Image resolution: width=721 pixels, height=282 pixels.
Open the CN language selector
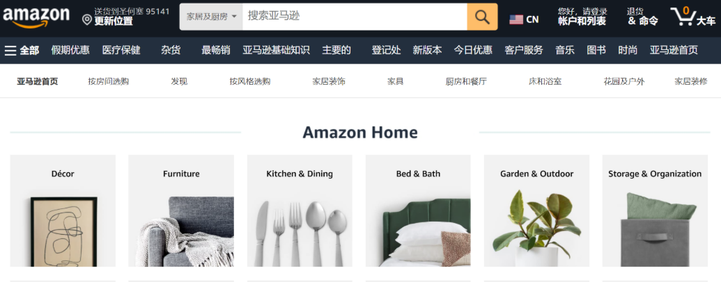pyautogui.click(x=524, y=19)
